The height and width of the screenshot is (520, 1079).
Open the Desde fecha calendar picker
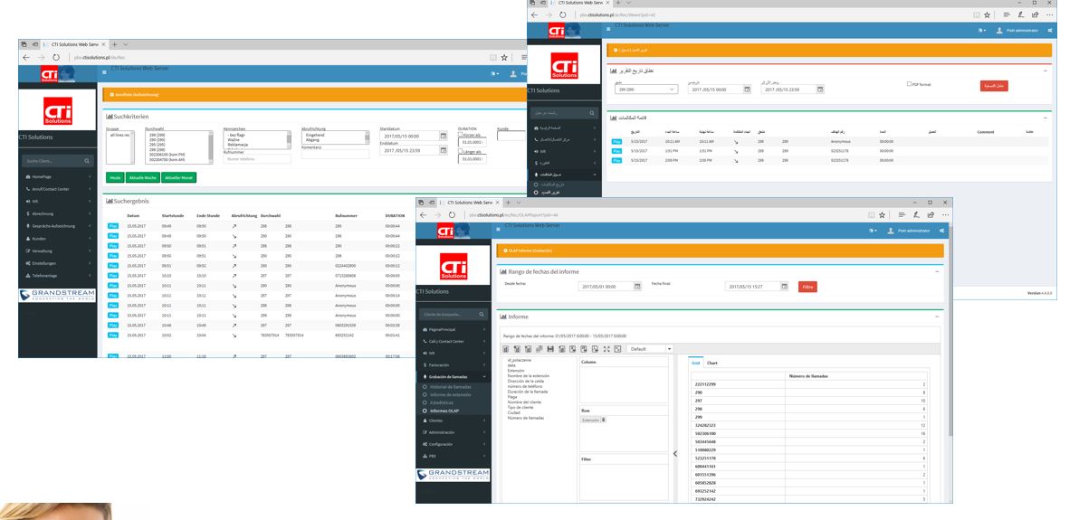(x=637, y=286)
